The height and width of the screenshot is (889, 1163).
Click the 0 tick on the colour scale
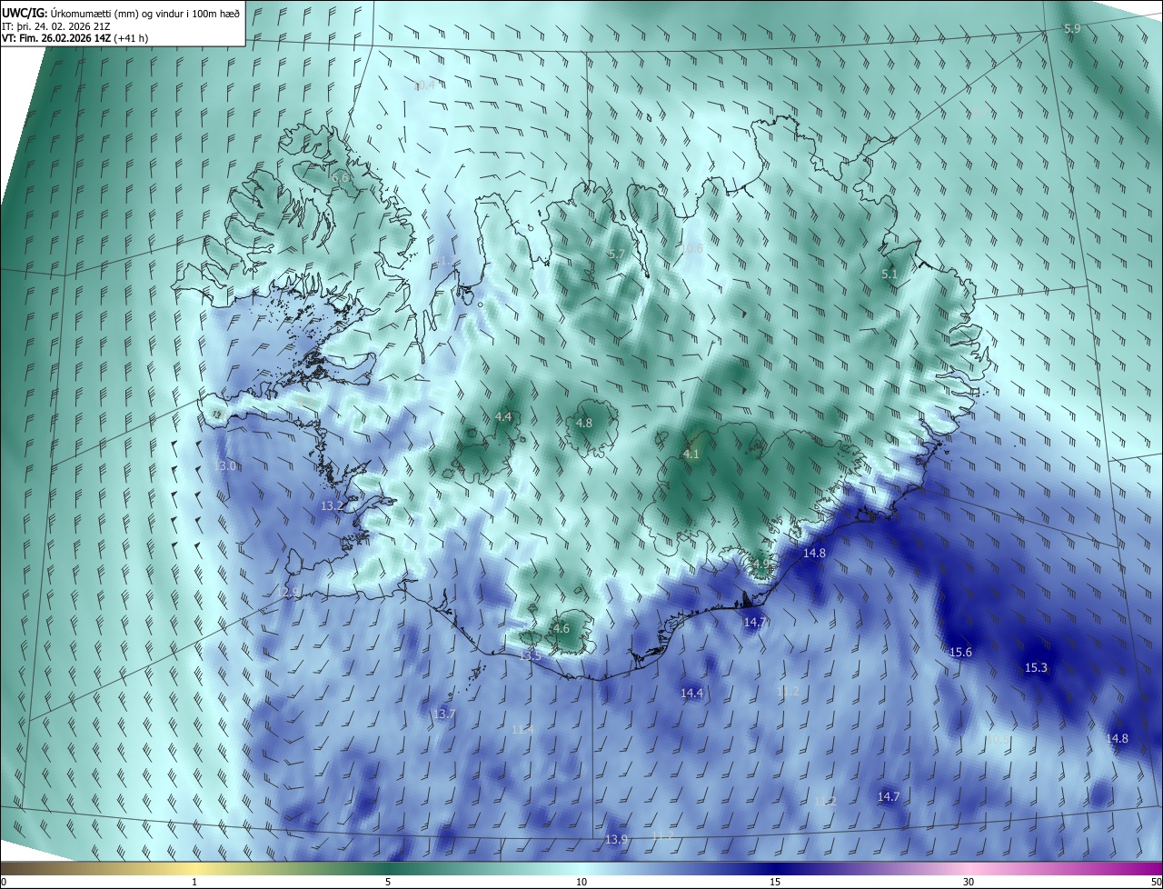[x=4, y=882]
